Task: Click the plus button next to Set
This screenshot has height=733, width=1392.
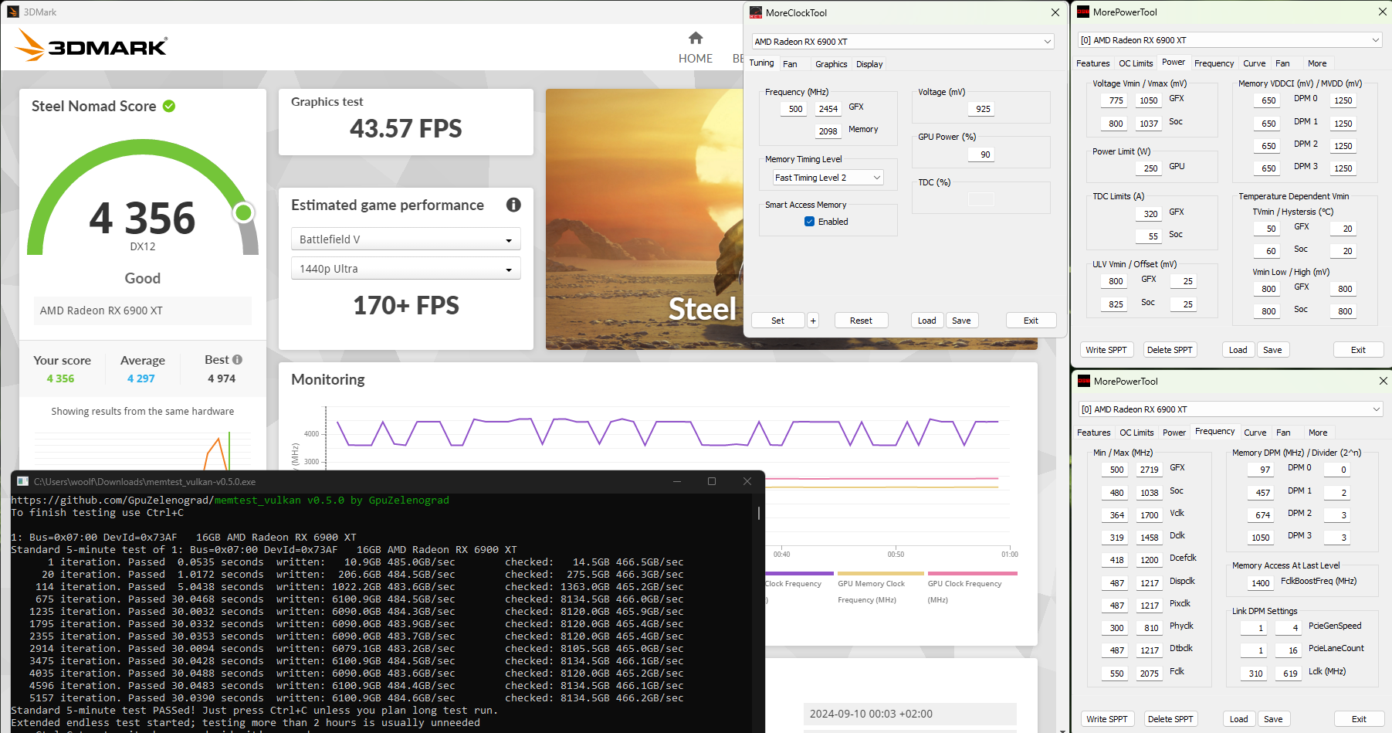Action: pyautogui.click(x=813, y=321)
